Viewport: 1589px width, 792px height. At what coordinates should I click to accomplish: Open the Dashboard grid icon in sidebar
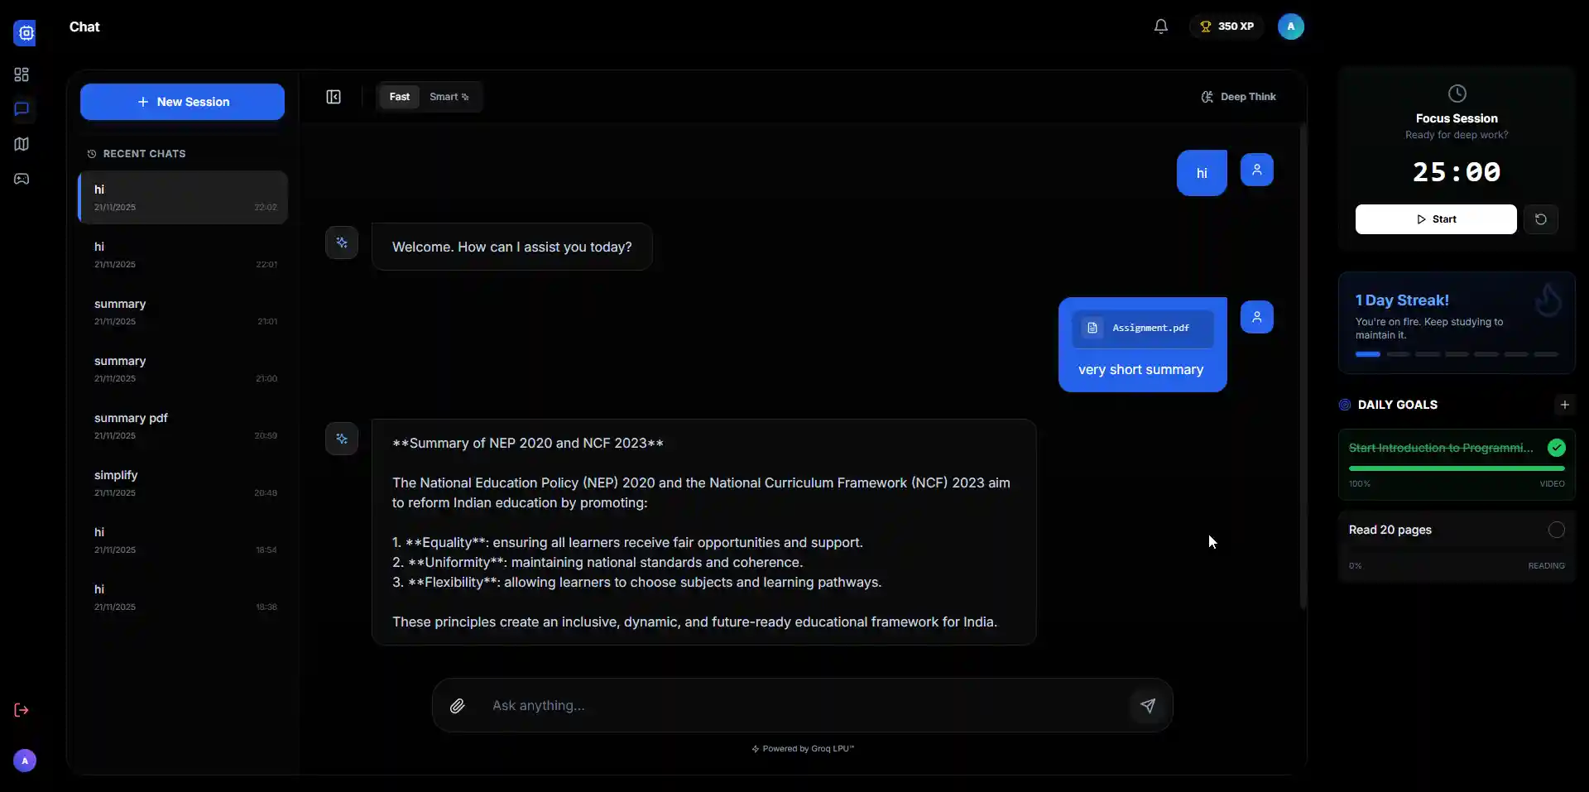coord(21,74)
